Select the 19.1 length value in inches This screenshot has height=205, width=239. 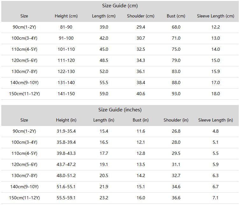tap(104, 164)
